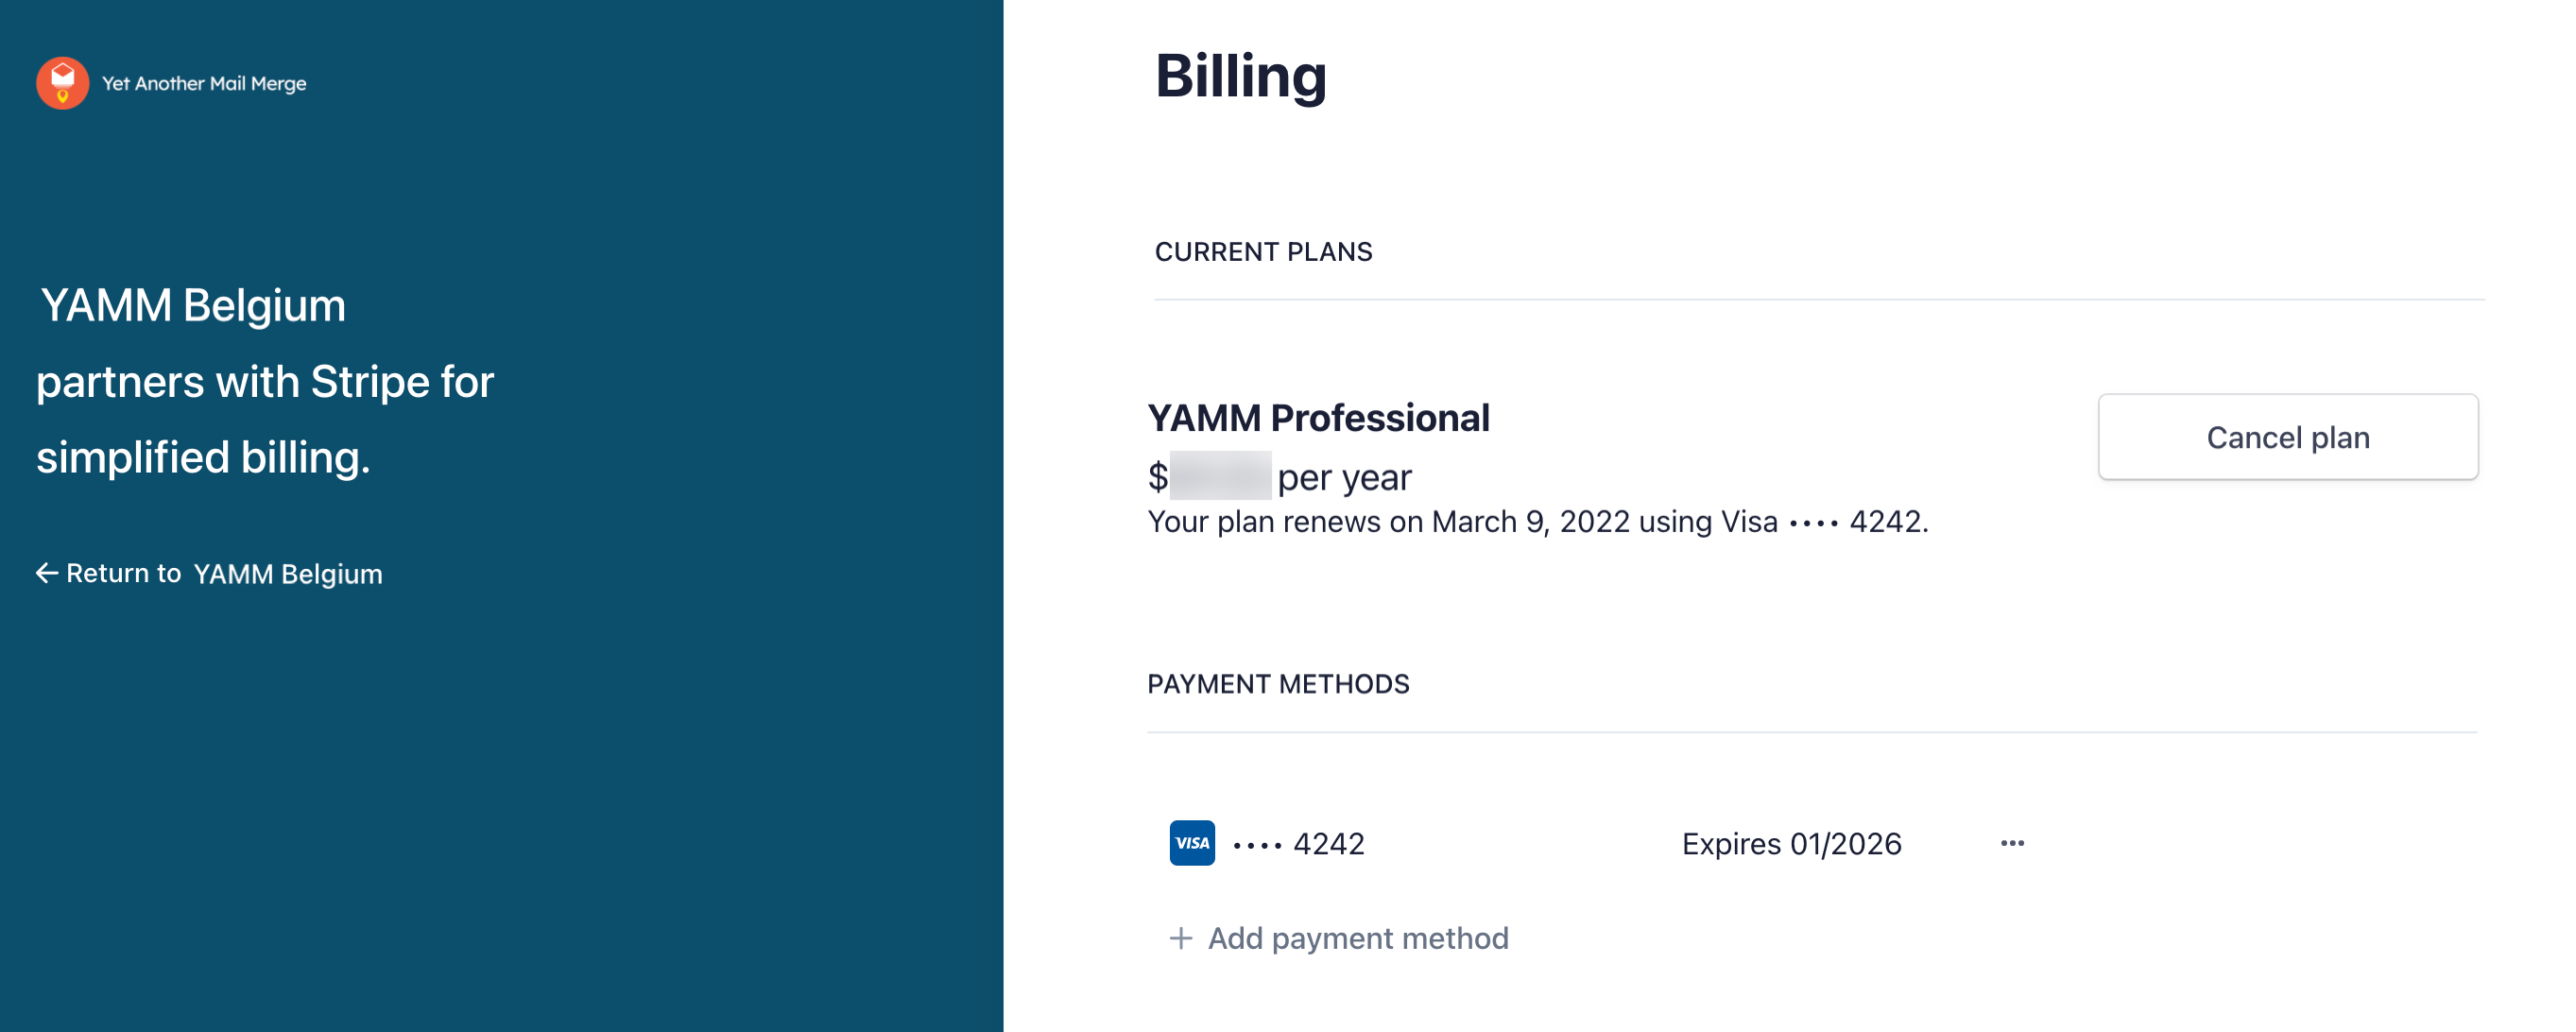2576x1032 pixels.
Task: Click the simplified billing text line
Action: (203, 457)
